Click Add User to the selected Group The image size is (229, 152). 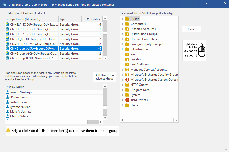click(x=104, y=77)
